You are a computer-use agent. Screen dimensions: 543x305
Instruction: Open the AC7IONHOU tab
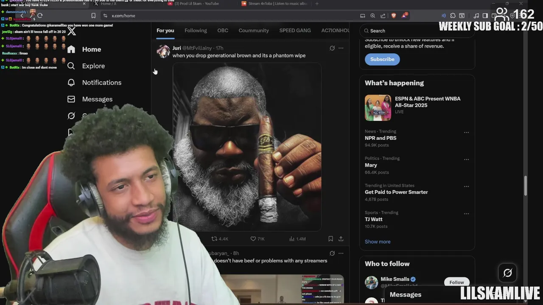point(335,30)
